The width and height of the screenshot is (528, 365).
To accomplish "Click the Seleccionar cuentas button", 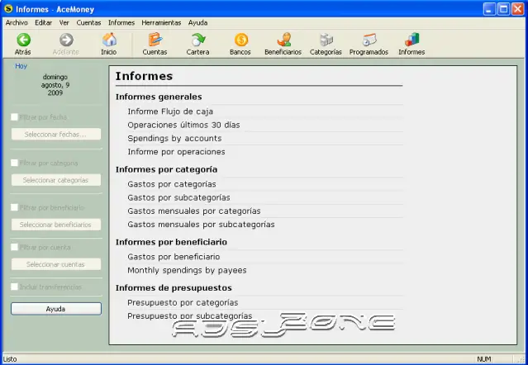I will [56, 264].
